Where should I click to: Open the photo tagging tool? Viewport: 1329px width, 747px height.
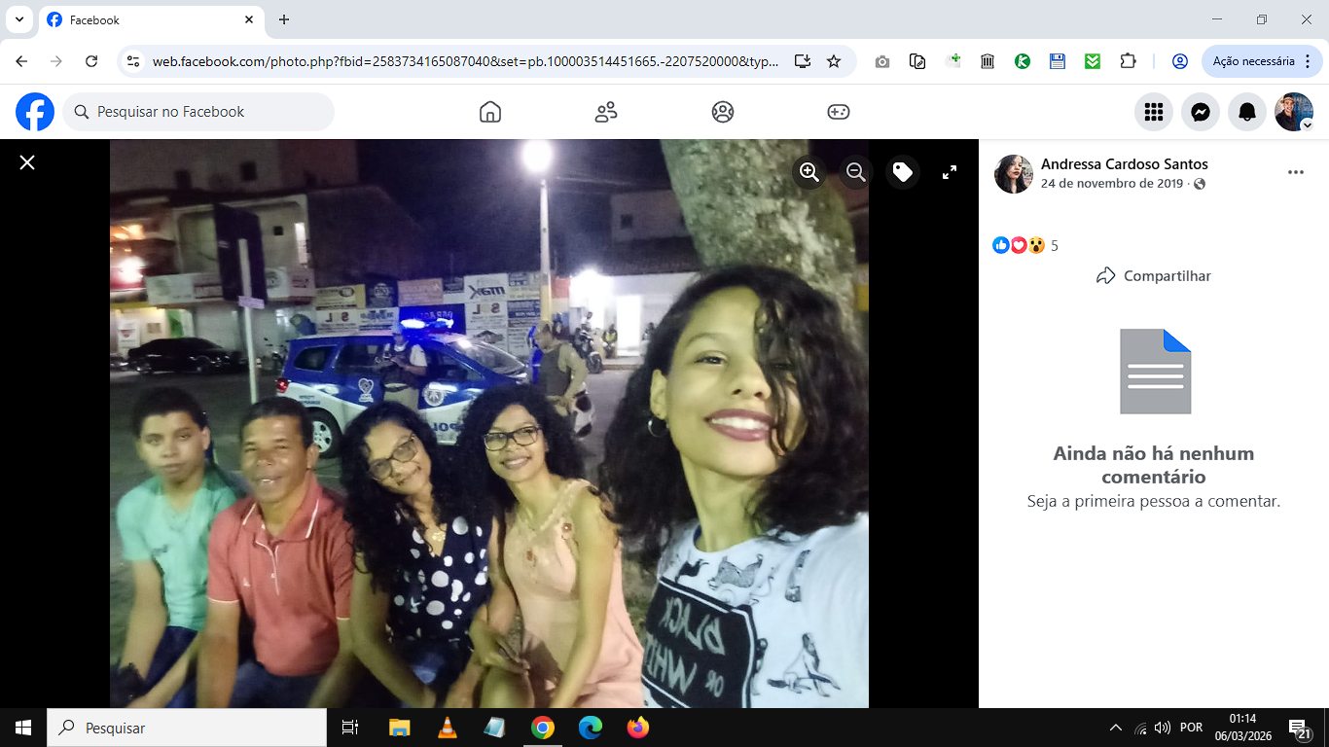(x=903, y=172)
